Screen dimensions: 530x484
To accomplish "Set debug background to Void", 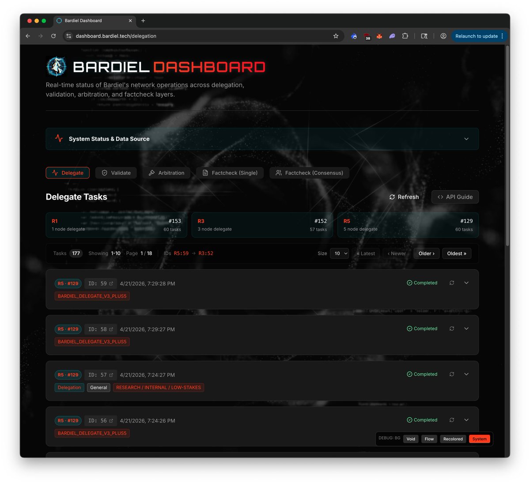I will point(411,439).
